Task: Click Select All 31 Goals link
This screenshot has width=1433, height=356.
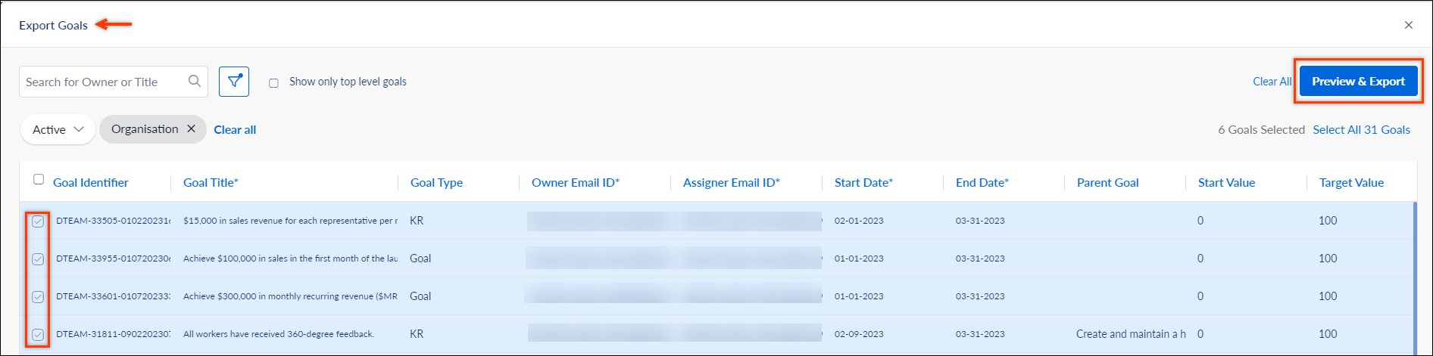Action: tap(1361, 130)
